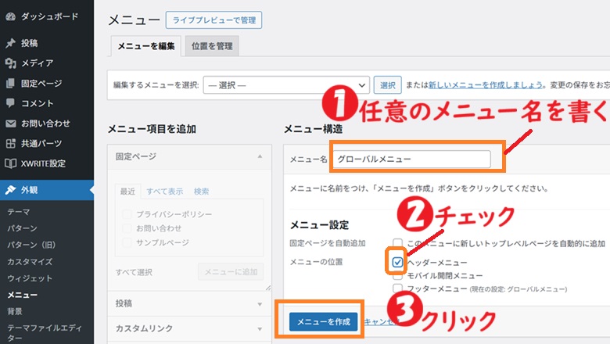Open テーマファイルエディター submenu item
610x344 pixels.
(x=45, y=333)
